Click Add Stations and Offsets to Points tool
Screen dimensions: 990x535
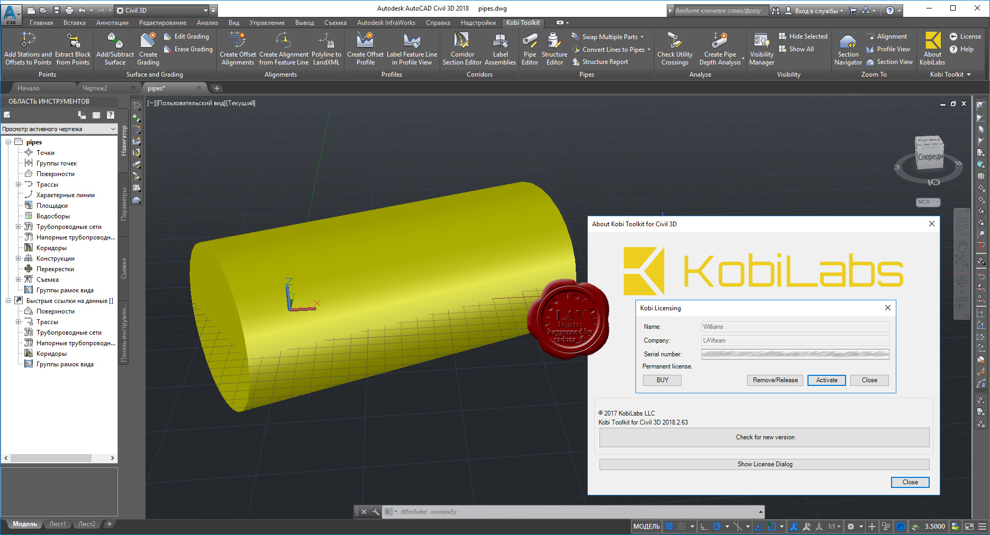[28, 48]
